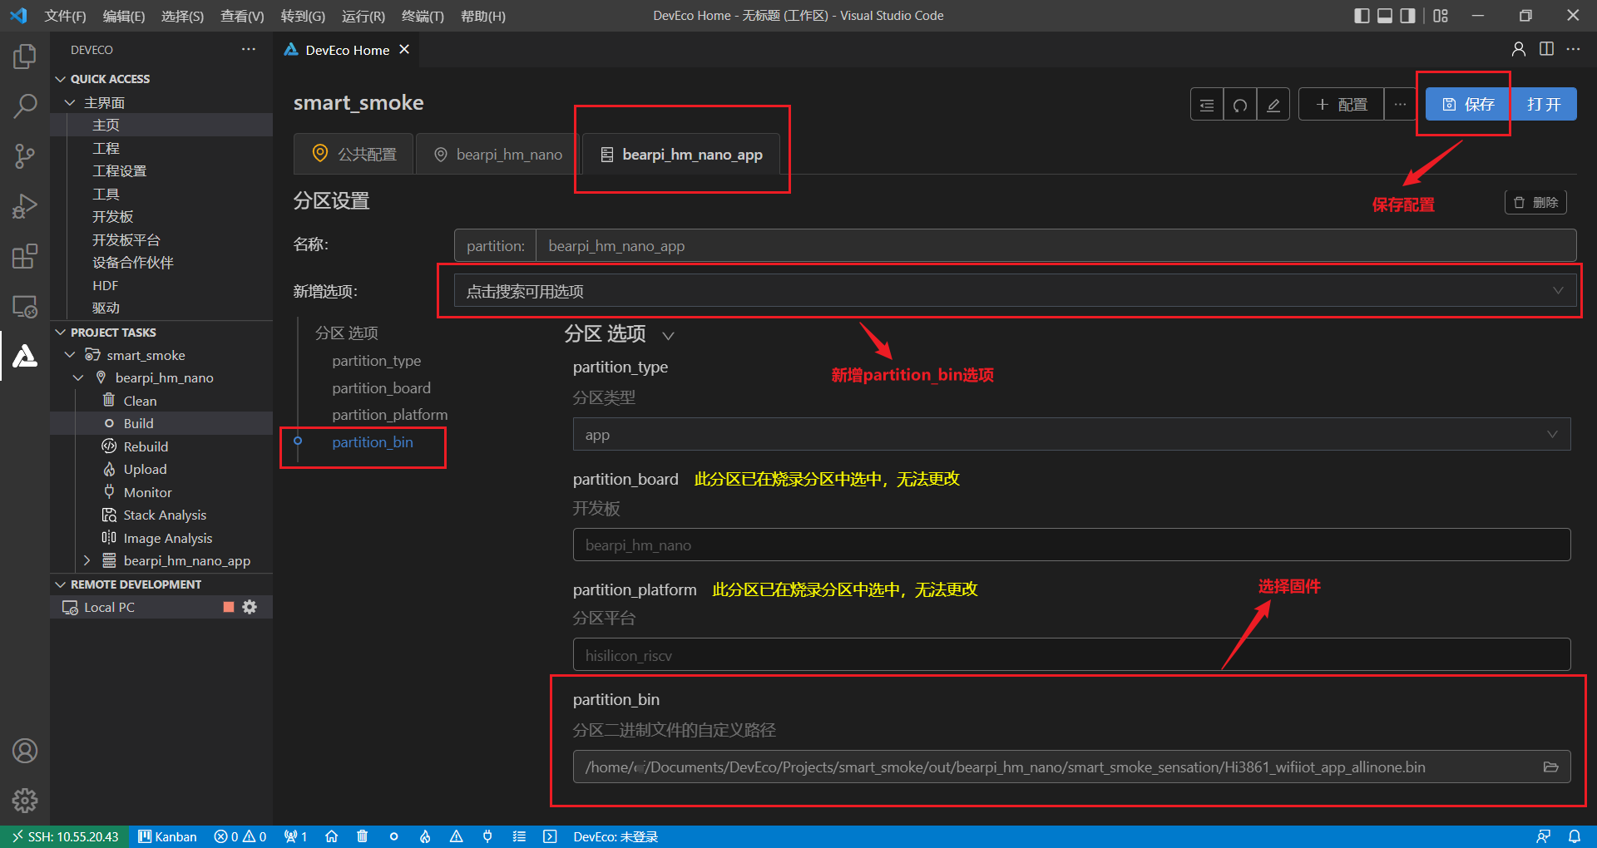Screen dimensions: 1597x848
Task: Split the editor right
Action: coord(1546,49)
